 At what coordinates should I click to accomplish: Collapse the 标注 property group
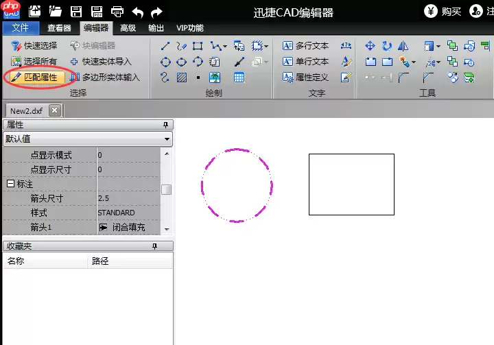pos(10,184)
